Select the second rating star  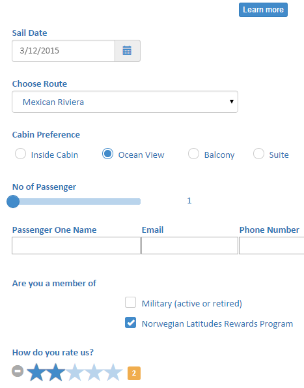55,372
